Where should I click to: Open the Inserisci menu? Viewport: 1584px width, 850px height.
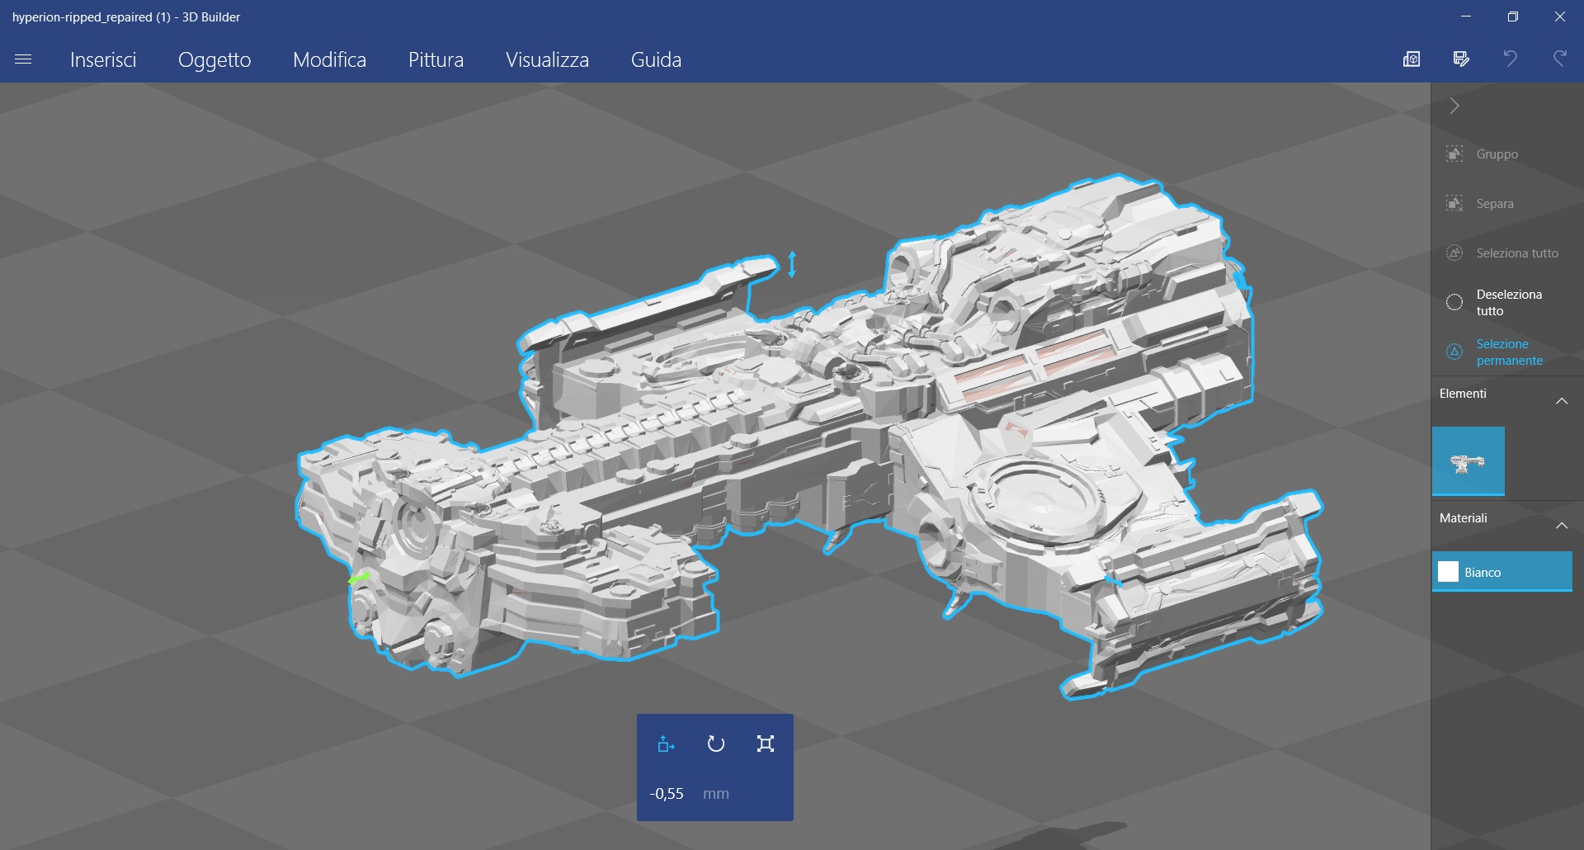point(103,59)
